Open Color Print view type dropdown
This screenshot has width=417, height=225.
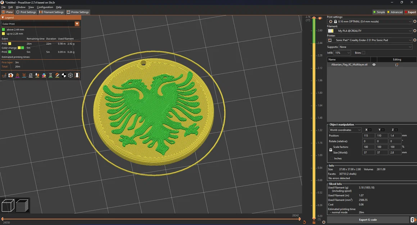(x=41, y=24)
